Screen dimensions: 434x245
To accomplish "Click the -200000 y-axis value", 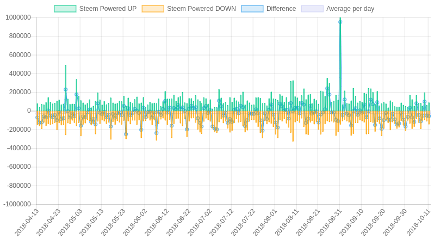I will pyautogui.click(x=18, y=130).
